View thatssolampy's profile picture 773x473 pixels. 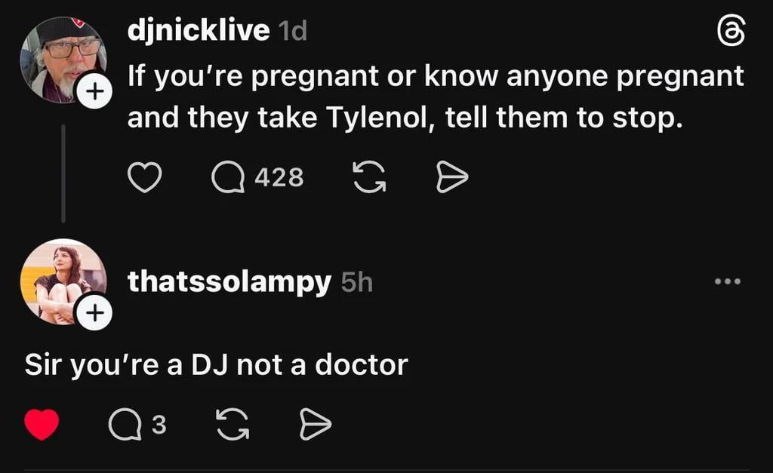pos(59,281)
